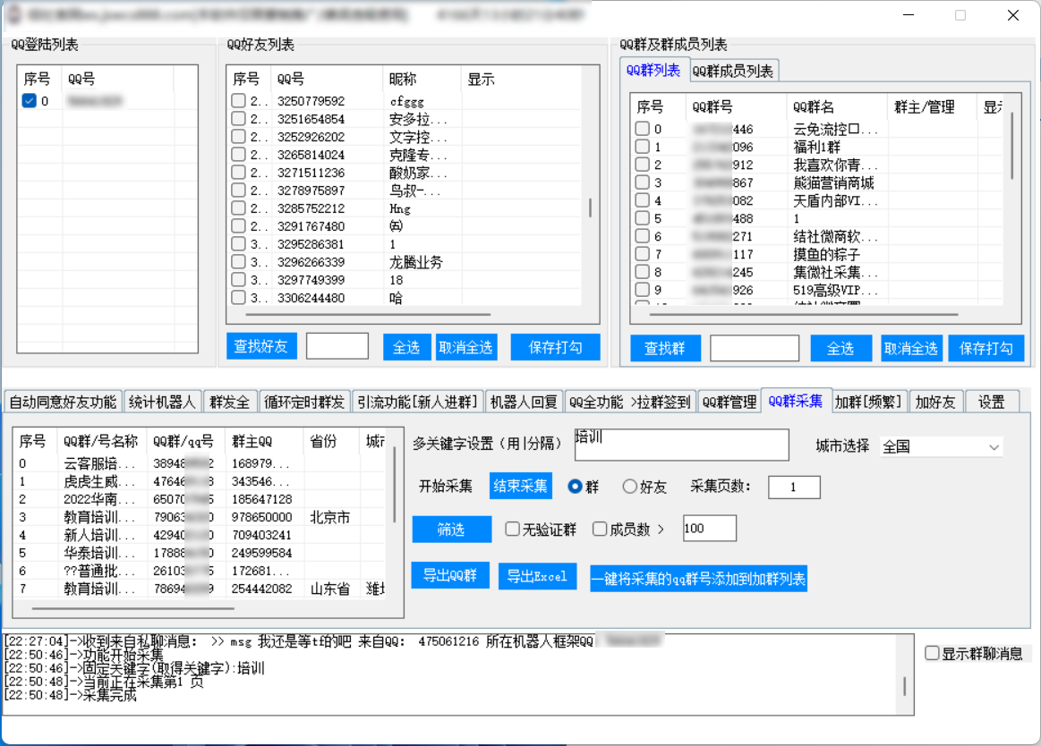Switch to the QQ群成员列表 tab
The height and width of the screenshot is (746, 1041).
(x=733, y=71)
